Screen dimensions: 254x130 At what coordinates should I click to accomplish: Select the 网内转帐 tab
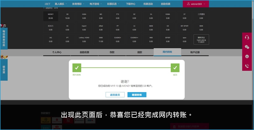167,52
